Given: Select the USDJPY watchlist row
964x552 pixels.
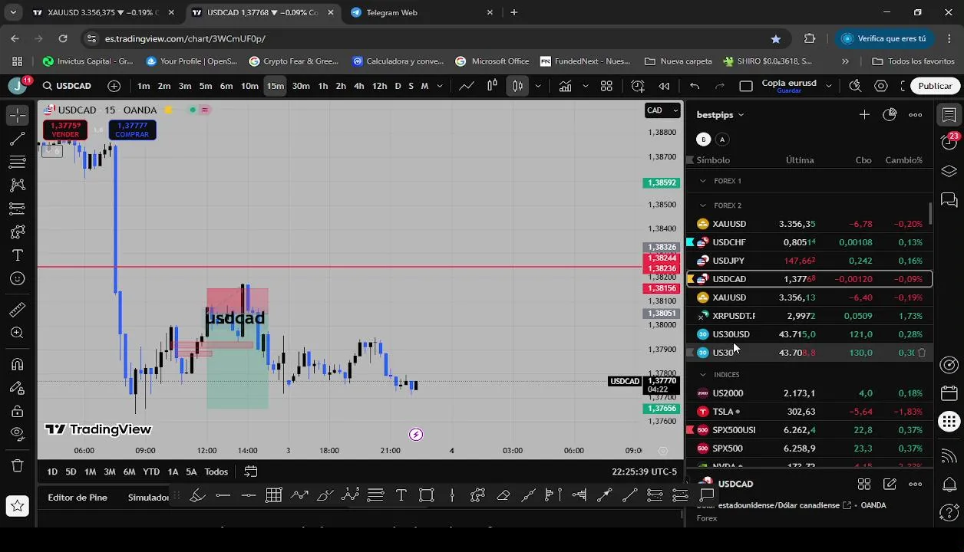Looking at the screenshot, I should pyautogui.click(x=809, y=261).
